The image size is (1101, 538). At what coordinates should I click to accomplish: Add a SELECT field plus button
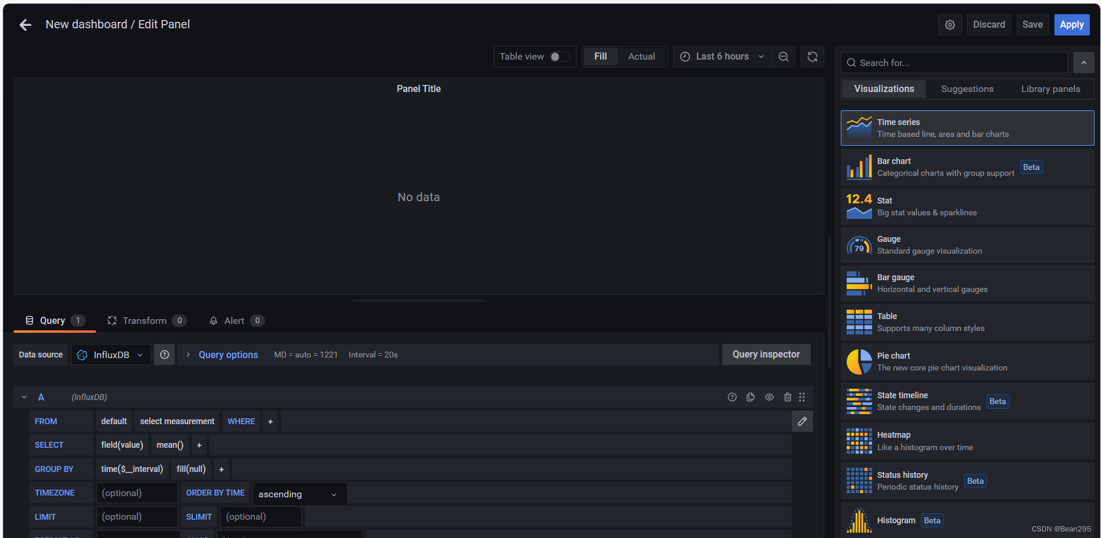(199, 445)
